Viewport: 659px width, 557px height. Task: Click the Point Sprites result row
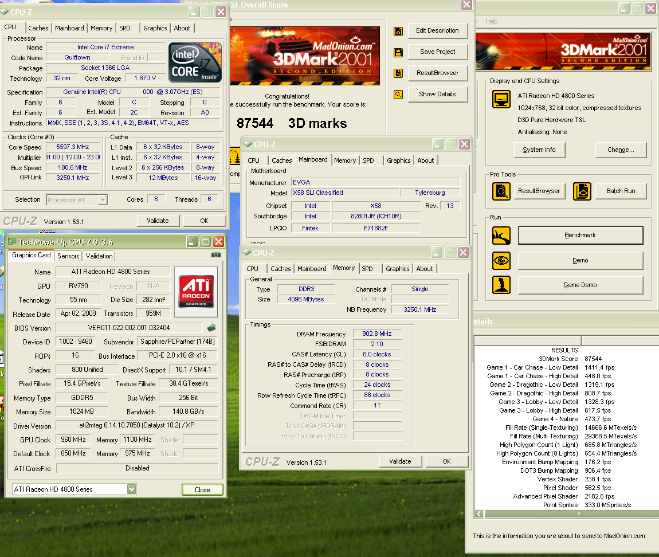pyautogui.click(x=587, y=505)
